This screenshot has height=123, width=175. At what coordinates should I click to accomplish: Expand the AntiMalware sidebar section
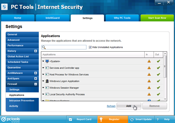pos(36,73)
